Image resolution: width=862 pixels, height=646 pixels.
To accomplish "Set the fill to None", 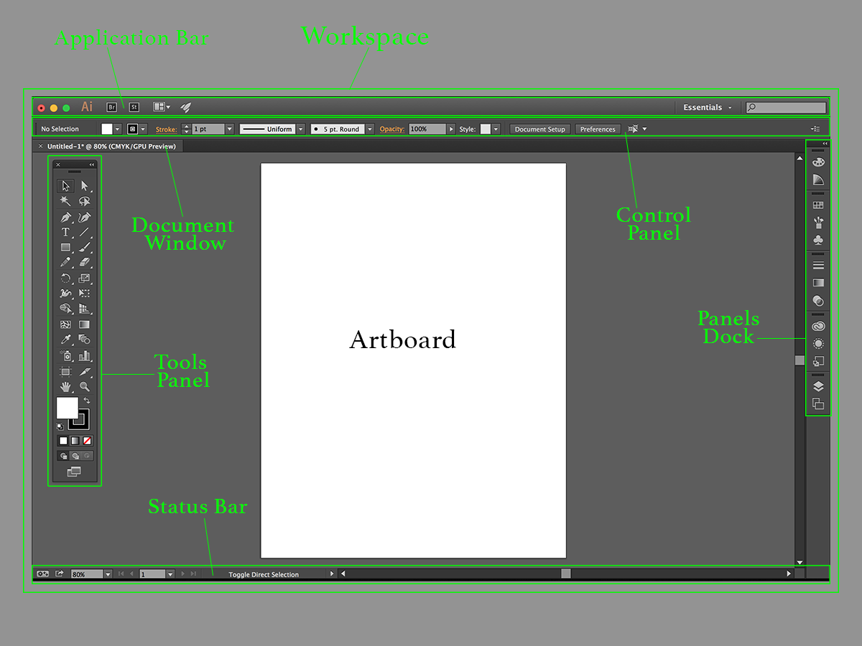I will point(88,440).
